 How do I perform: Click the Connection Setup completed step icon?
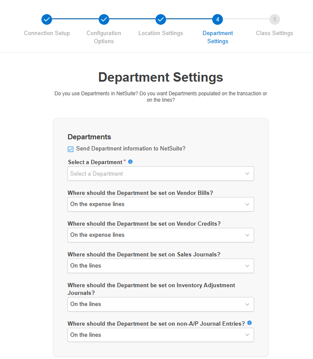47,20
